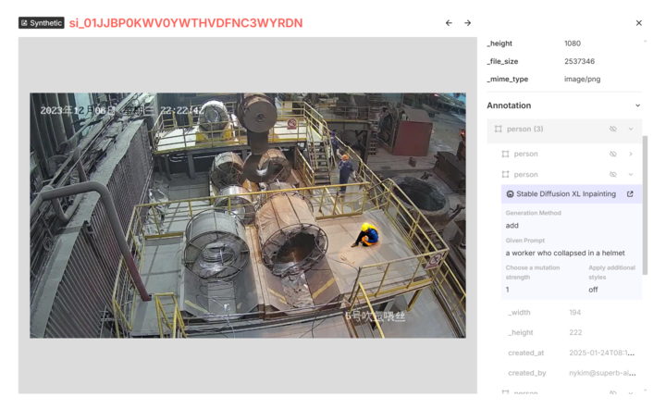
Task: Click the collapsed worker in yellow helmet
Action: 366,235
